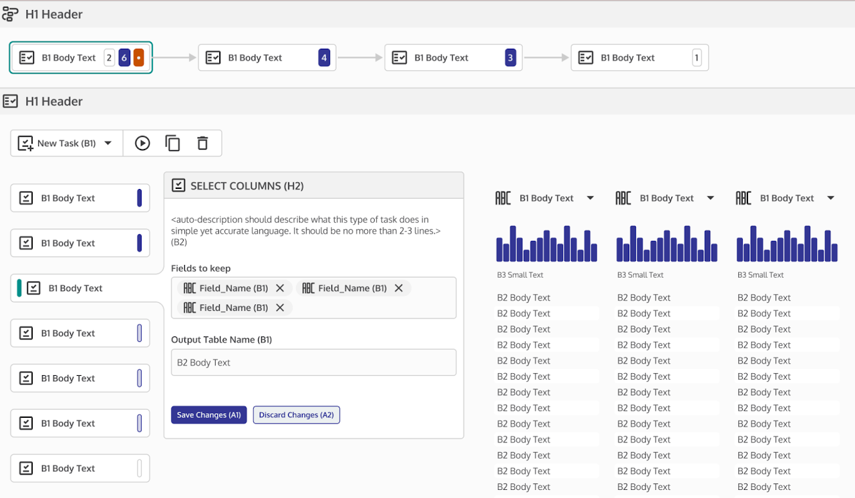
Task: Click the icon of the bottom task with the white indicator
Action: (x=26, y=468)
